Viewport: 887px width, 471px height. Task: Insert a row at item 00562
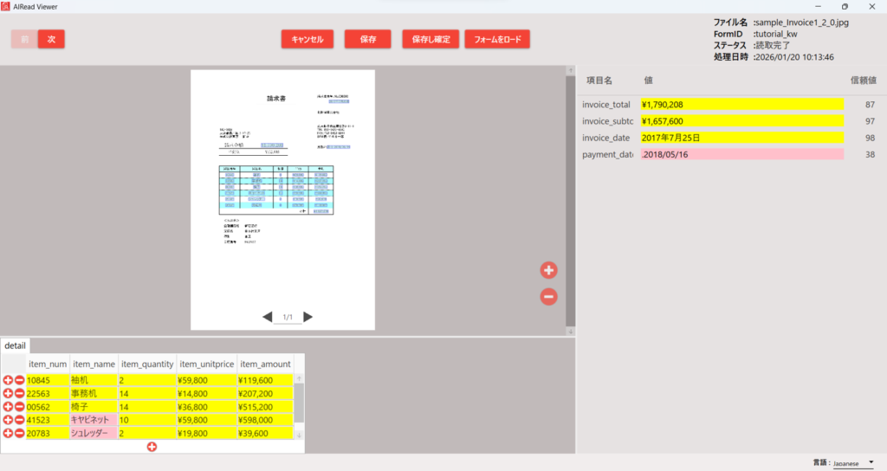(x=8, y=407)
